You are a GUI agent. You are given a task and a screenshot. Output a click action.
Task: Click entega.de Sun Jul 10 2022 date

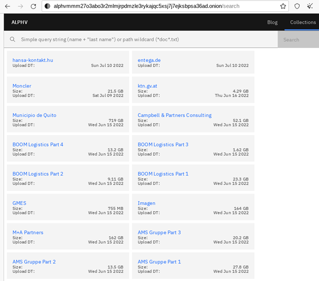pyautogui.click(x=232, y=66)
